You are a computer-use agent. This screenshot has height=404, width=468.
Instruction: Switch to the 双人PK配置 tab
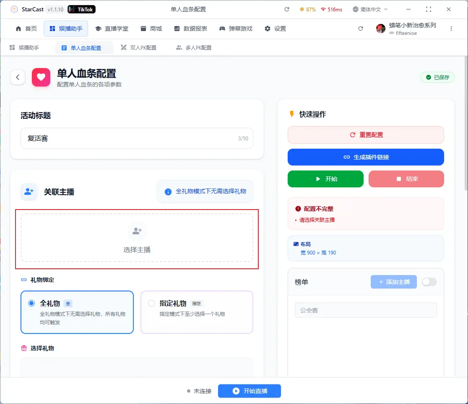[138, 48]
